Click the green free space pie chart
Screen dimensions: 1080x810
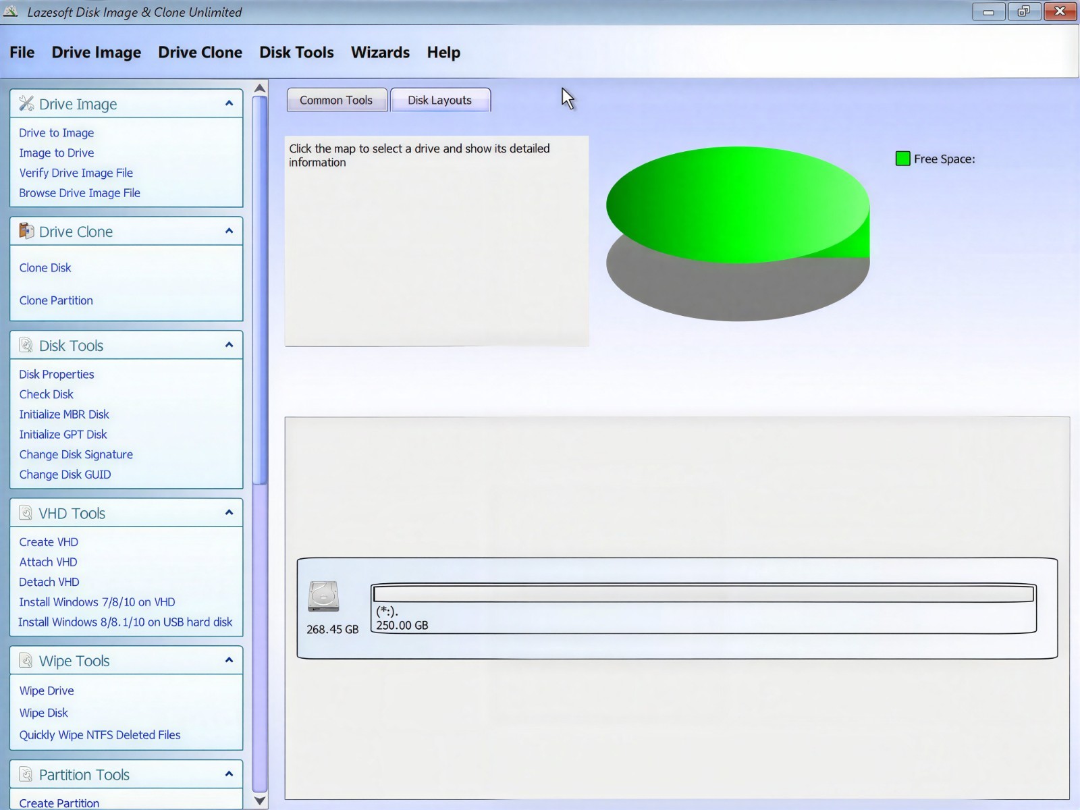coord(738,204)
